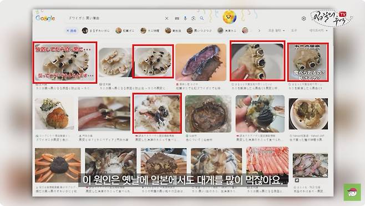
Task: Select the cut-off chip with pink thumbnail
Action: click(245, 31)
